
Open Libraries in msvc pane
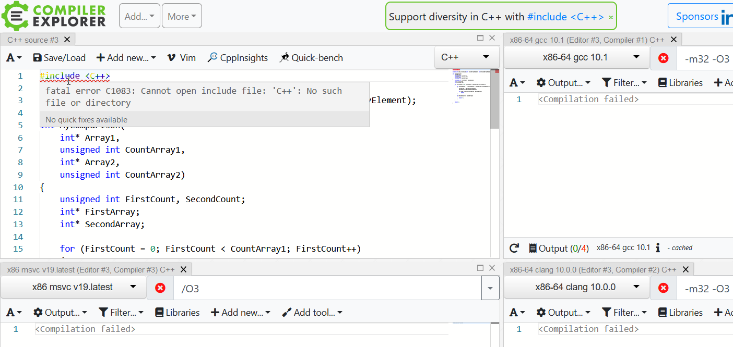click(x=178, y=313)
